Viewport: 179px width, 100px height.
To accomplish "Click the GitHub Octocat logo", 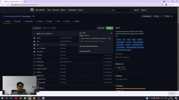I will click(32, 10).
